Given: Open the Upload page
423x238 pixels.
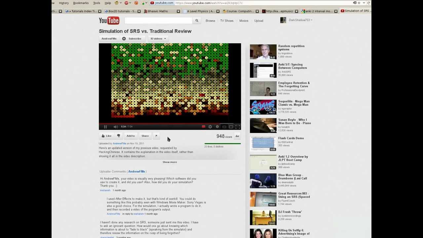Looking at the screenshot, I should pos(258,20).
